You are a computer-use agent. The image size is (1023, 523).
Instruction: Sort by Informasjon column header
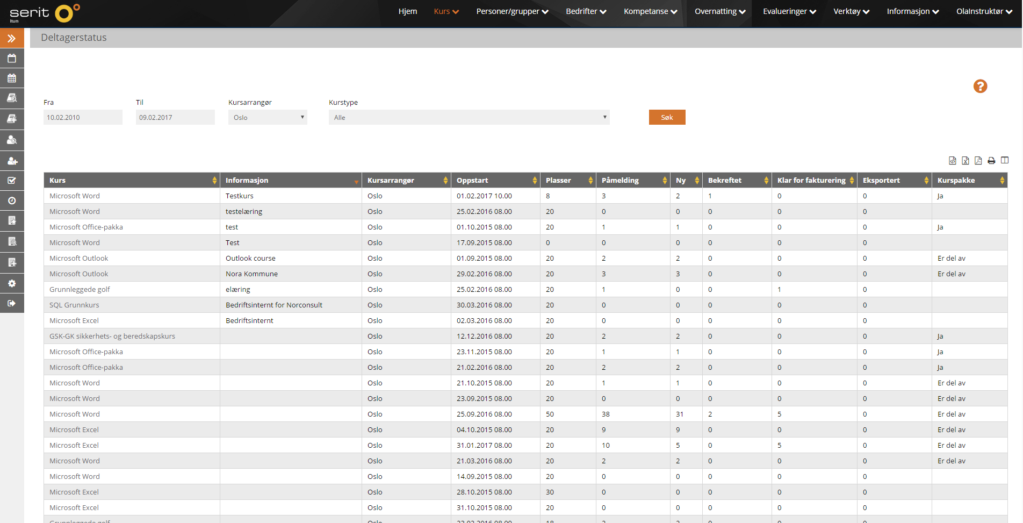[x=291, y=180]
